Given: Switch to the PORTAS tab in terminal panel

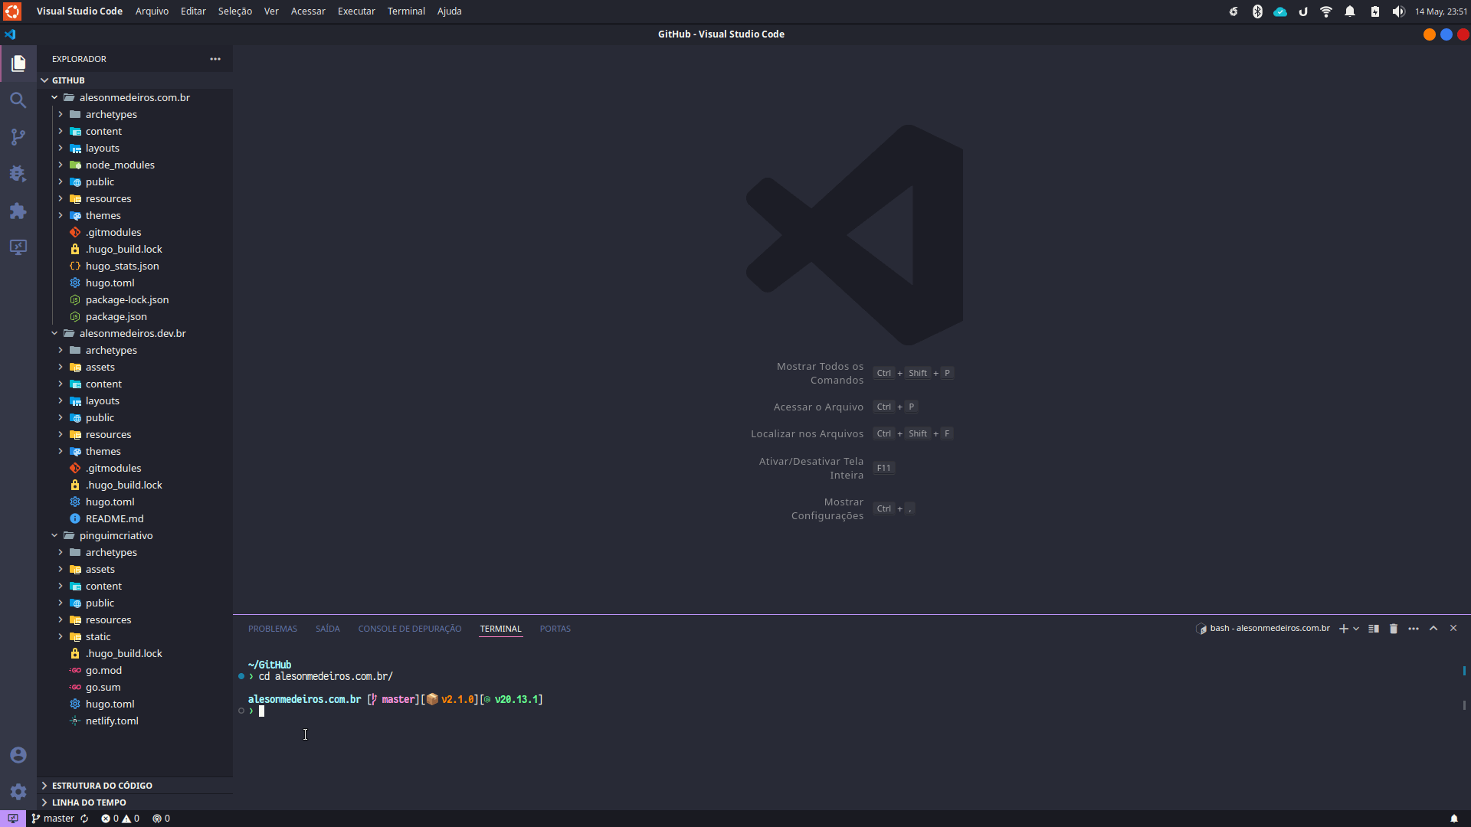Looking at the screenshot, I should coord(555,628).
